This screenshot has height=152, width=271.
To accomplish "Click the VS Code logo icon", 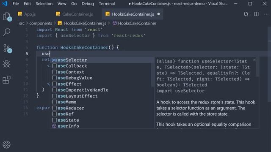I will 5,3.
